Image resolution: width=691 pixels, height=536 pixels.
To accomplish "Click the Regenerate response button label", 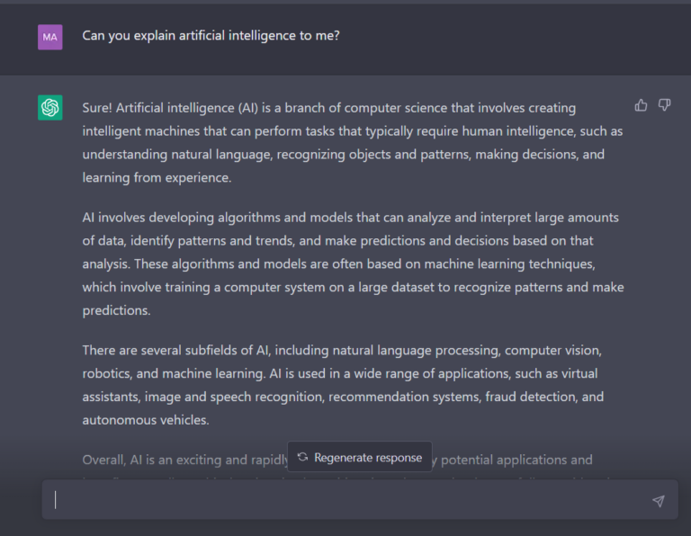I will (368, 458).
